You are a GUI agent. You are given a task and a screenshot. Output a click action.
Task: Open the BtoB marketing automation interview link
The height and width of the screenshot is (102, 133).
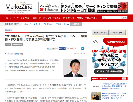(114, 96)
